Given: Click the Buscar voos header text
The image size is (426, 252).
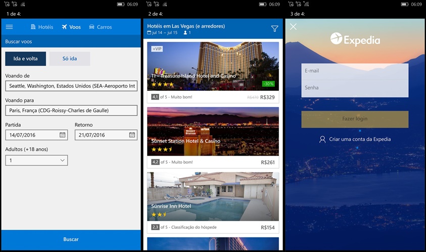Looking at the screenshot, I should [19, 41].
